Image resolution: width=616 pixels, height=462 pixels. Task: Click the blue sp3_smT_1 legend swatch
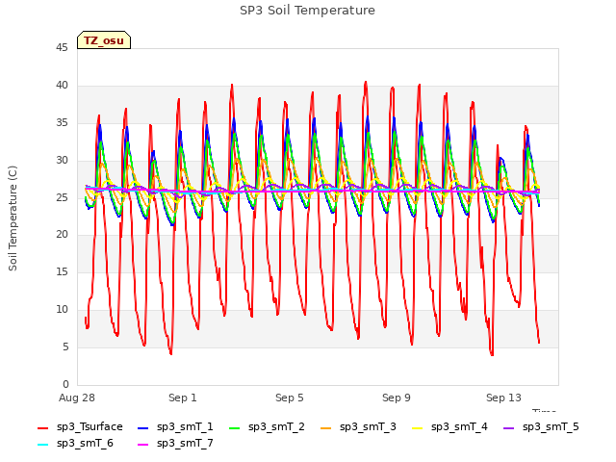(x=143, y=427)
